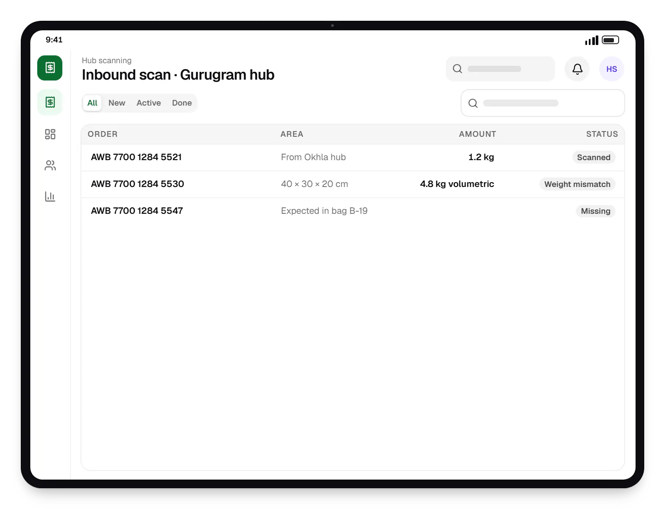Switch to the New tab
Image resolution: width=665 pixels, height=509 pixels.
[117, 103]
